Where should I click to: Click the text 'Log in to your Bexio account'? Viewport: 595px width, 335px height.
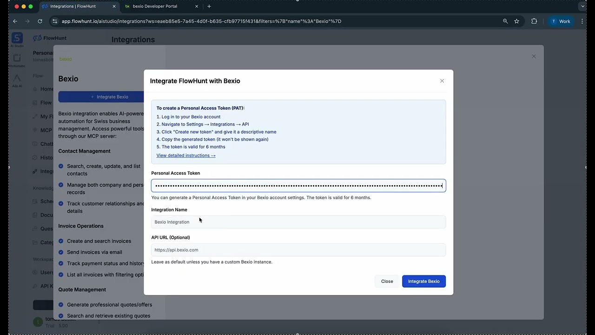(191, 117)
